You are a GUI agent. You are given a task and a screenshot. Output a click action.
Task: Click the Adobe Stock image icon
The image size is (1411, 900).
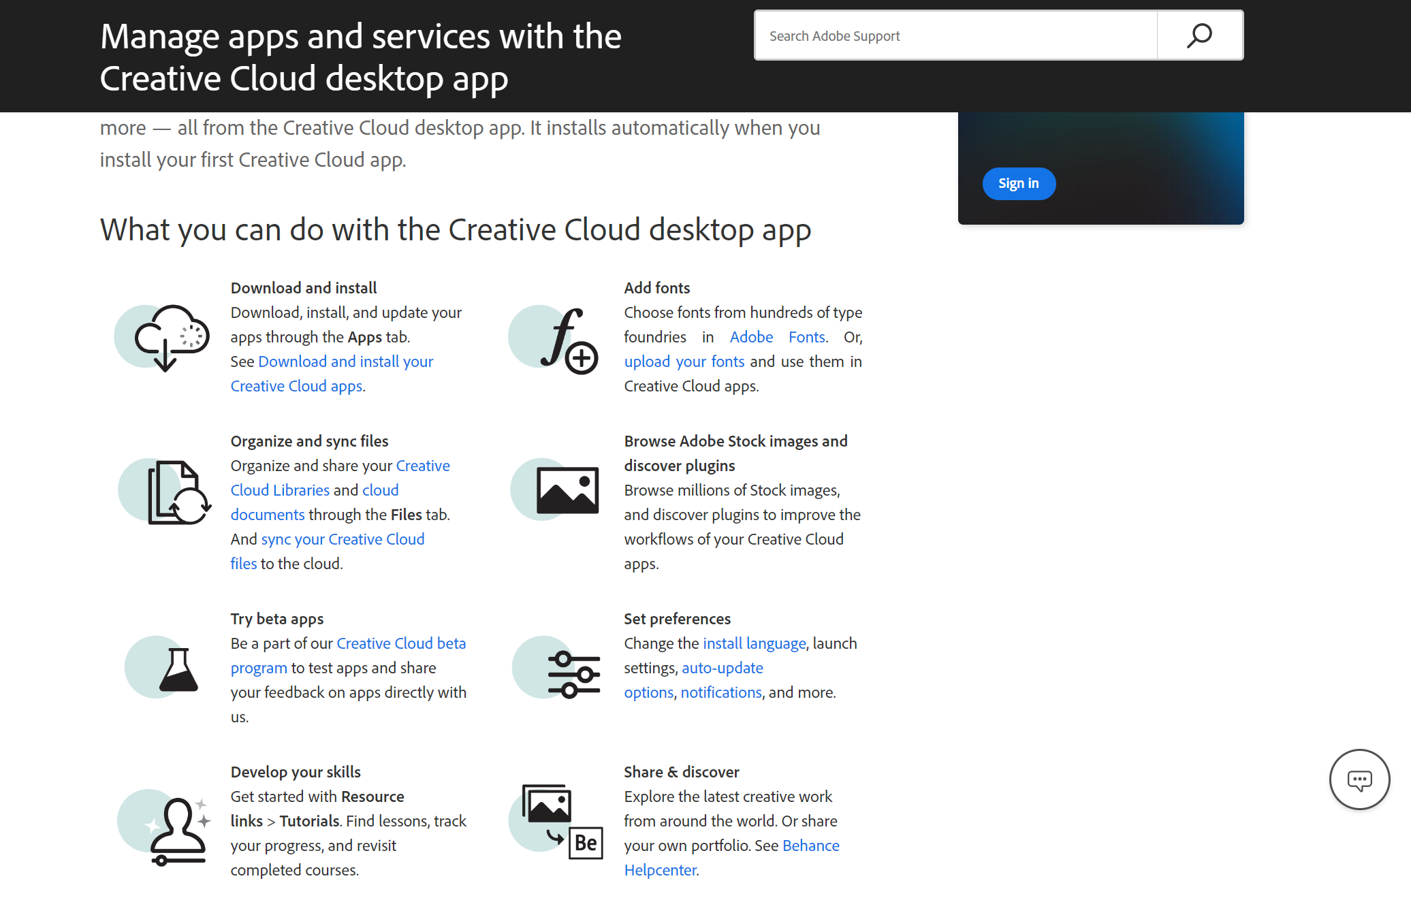[554, 490]
